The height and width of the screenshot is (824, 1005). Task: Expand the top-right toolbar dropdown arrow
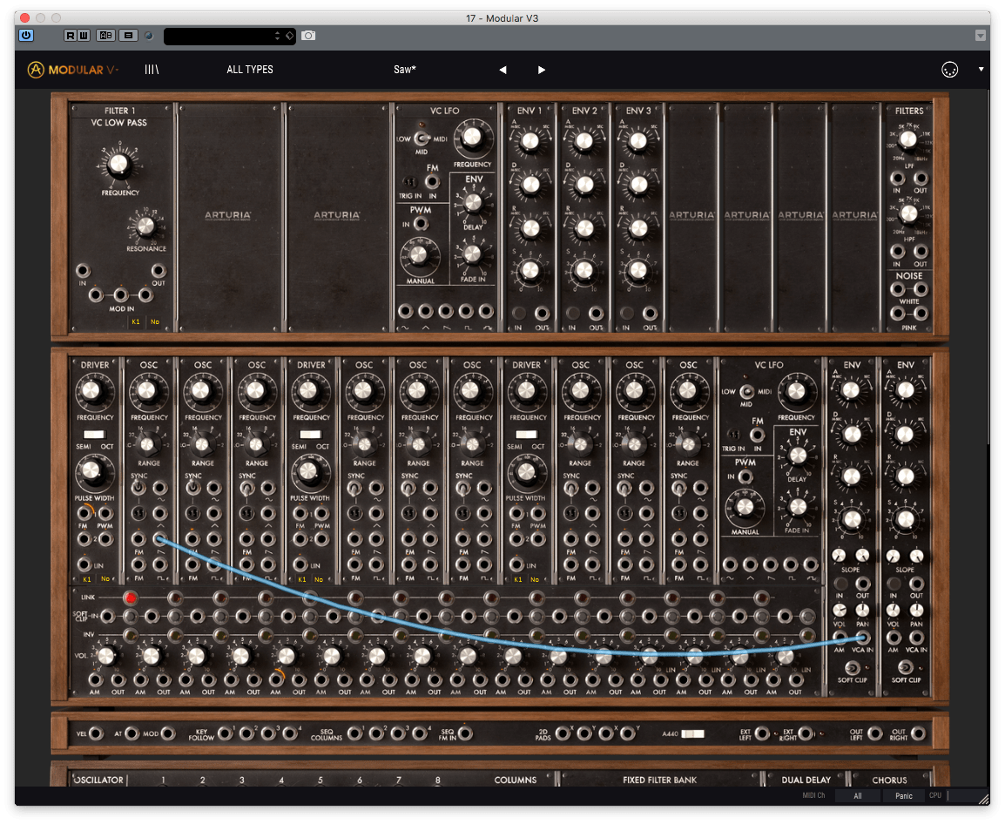(981, 70)
